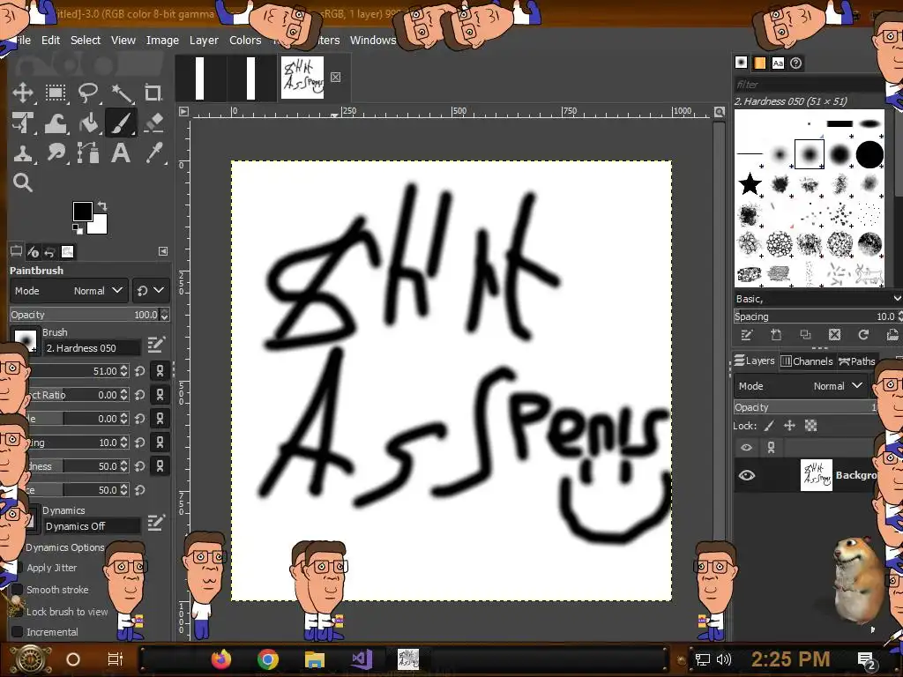The width and height of the screenshot is (903, 677).
Task: Toggle link chain icon for size 51.00
Action: 160,371
